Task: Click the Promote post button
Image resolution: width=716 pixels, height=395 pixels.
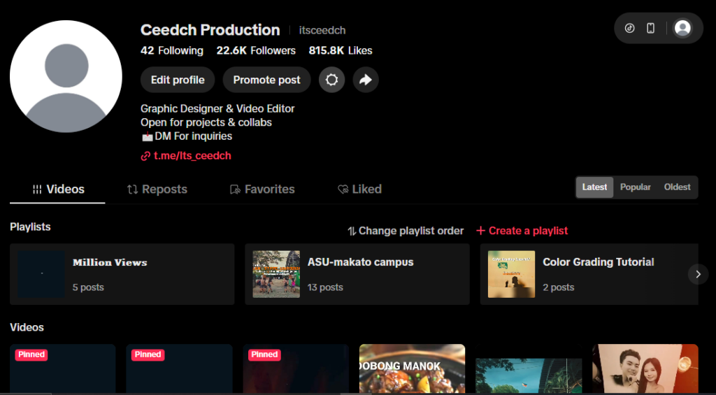Action: (266, 80)
